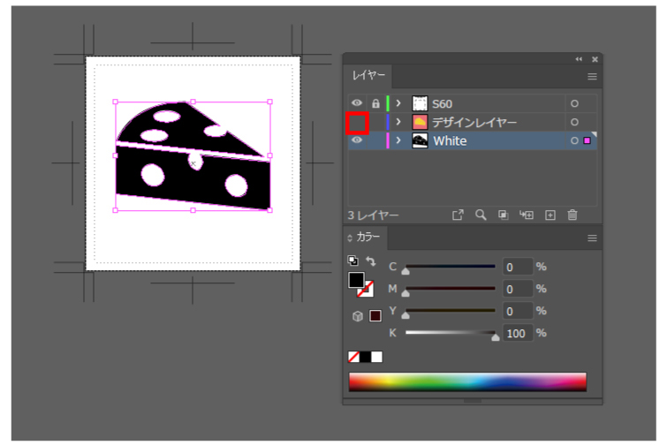The height and width of the screenshot is (445, 667).
Task: Click Create New Sublayer icon
Action: [x=527, y=215]
